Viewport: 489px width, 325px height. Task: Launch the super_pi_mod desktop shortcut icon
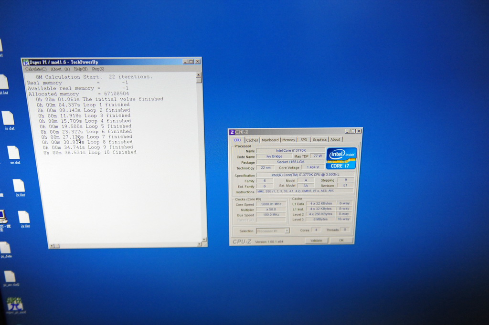15,305
